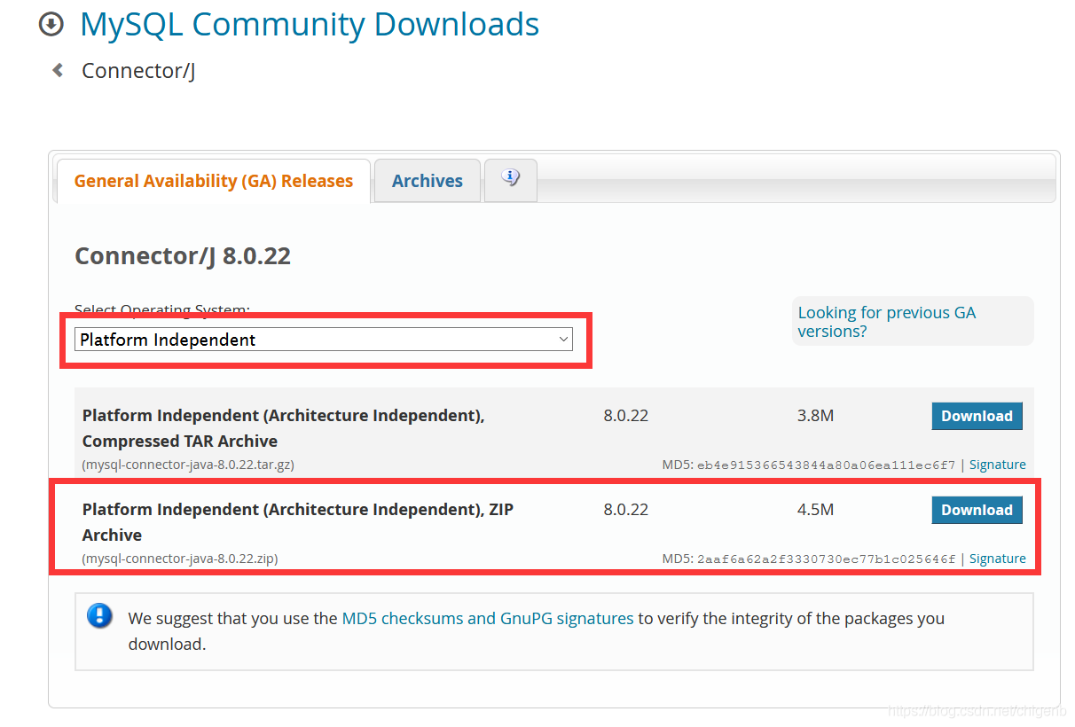1075x727 pixels.
Task: Download the ZIP Archive
Action: [977, 510]
